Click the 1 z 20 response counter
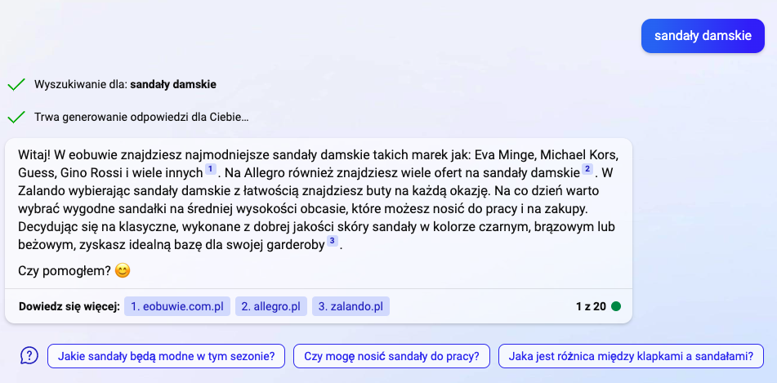Screen dimensions: 777x383 coord(591,307)
